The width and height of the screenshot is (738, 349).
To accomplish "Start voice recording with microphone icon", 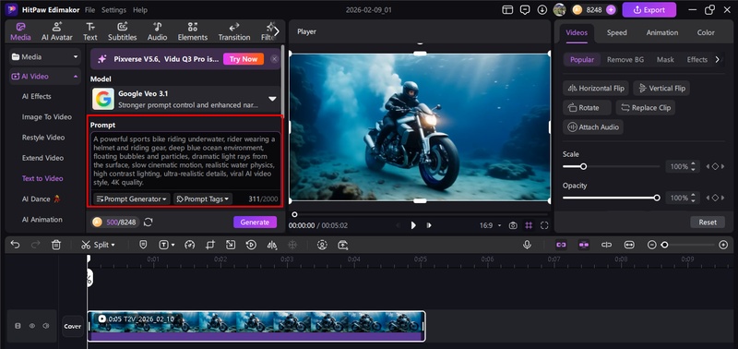I will (527, 245).
